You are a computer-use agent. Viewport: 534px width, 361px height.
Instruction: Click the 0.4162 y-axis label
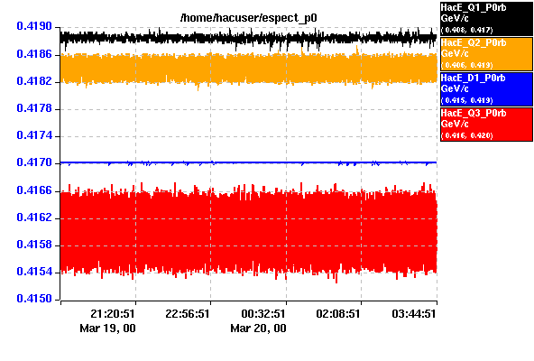click(x=34, y=218)
